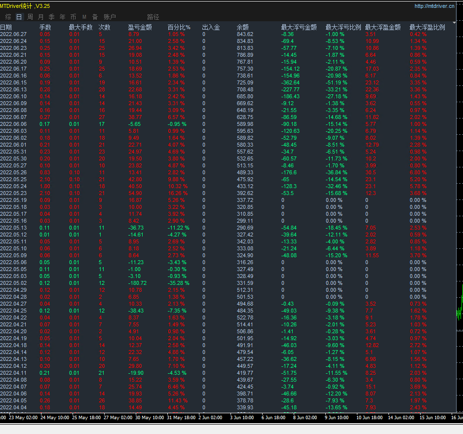Click the MTDriver统计 V3.25 title
The image size is (463, 434).
pyautogui.click(x=25, y=6)
